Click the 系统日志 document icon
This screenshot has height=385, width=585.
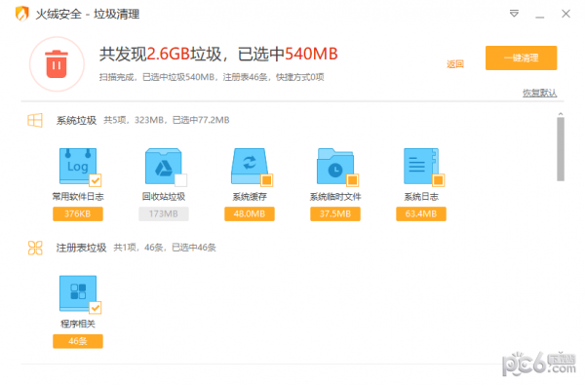[x=421, y=166]
